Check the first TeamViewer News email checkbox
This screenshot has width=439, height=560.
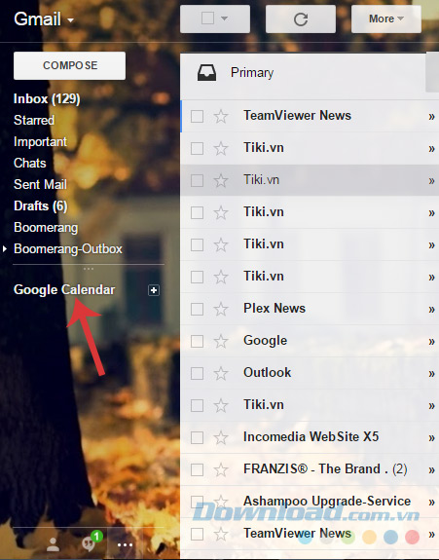pyautogui.click(x=197, y=116)
